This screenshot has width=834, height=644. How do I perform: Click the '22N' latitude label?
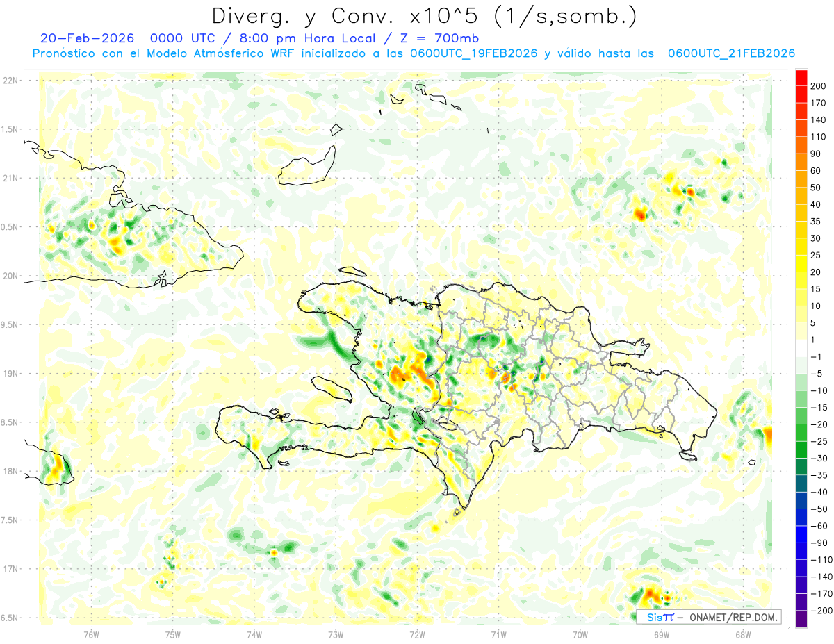[x=10, y=81]
